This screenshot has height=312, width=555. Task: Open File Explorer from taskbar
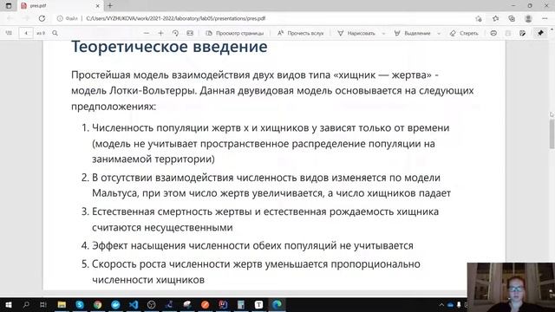[x=62, y=304]
